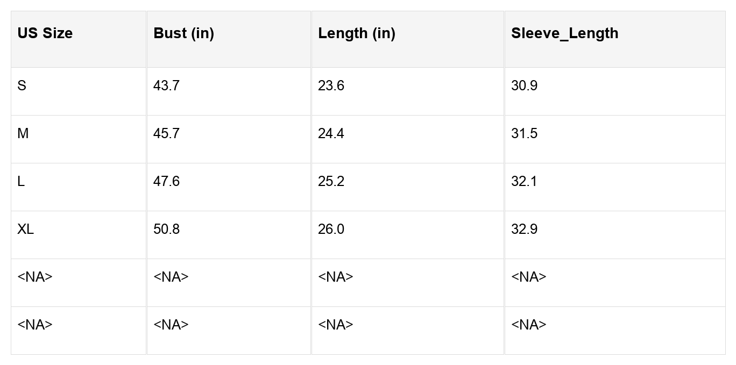Click the Length (in) header cell
The width and height of the screenshot is (736, 365).
pyautogui.click(x=356, y=33)
